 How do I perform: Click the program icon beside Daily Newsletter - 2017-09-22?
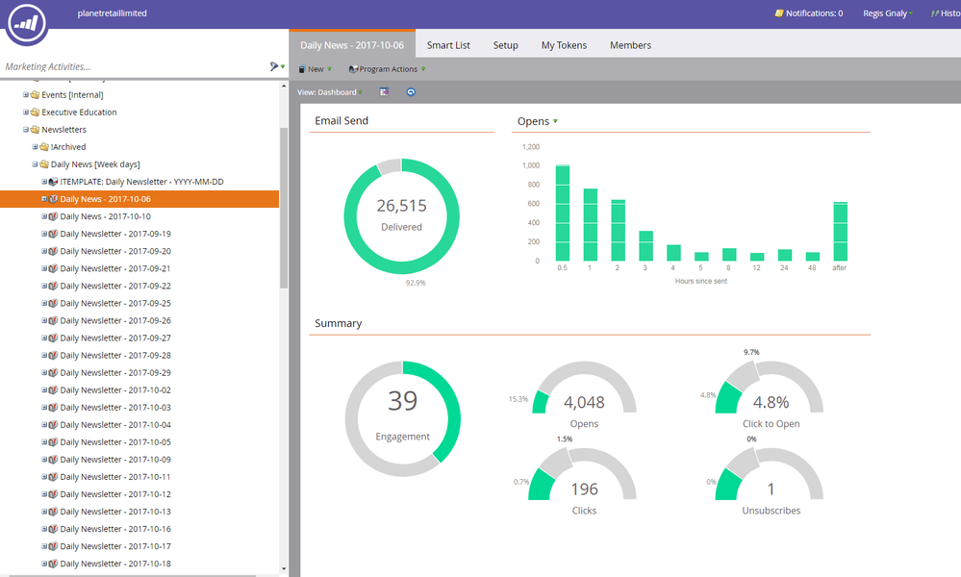pos(53,286)
